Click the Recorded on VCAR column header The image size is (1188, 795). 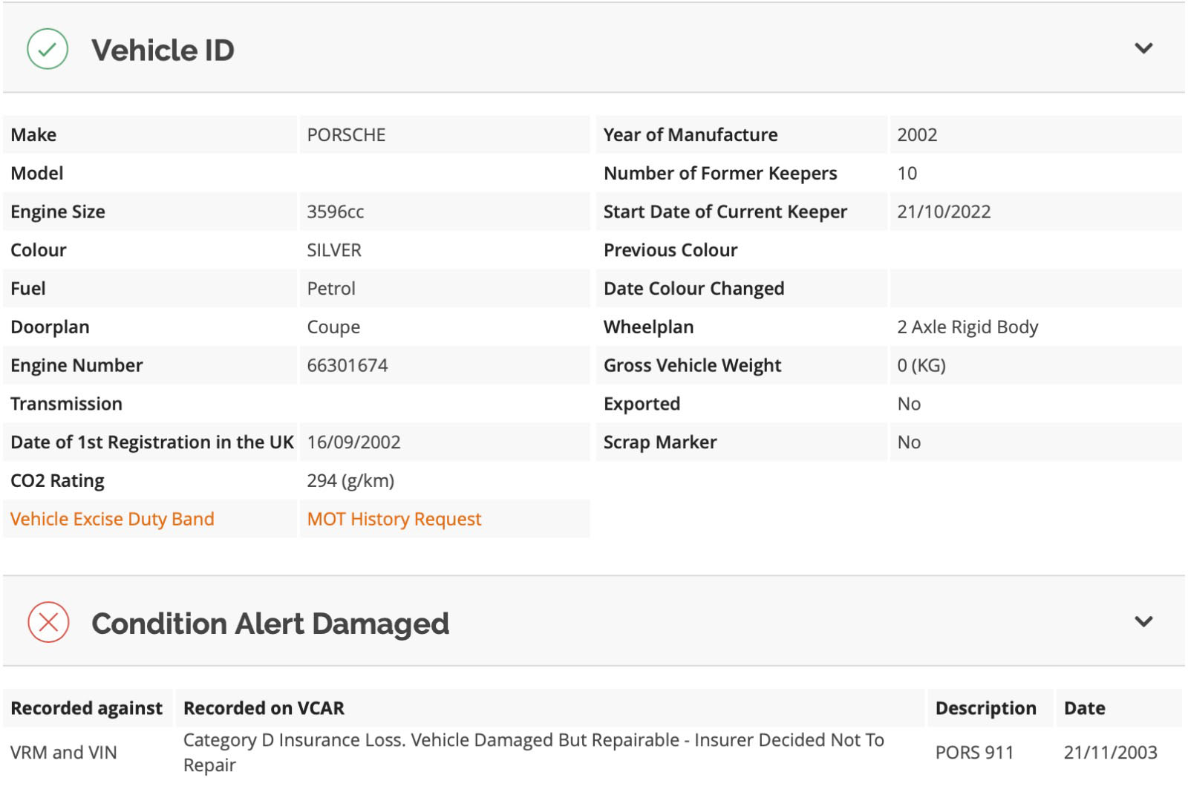coord(264,708)
